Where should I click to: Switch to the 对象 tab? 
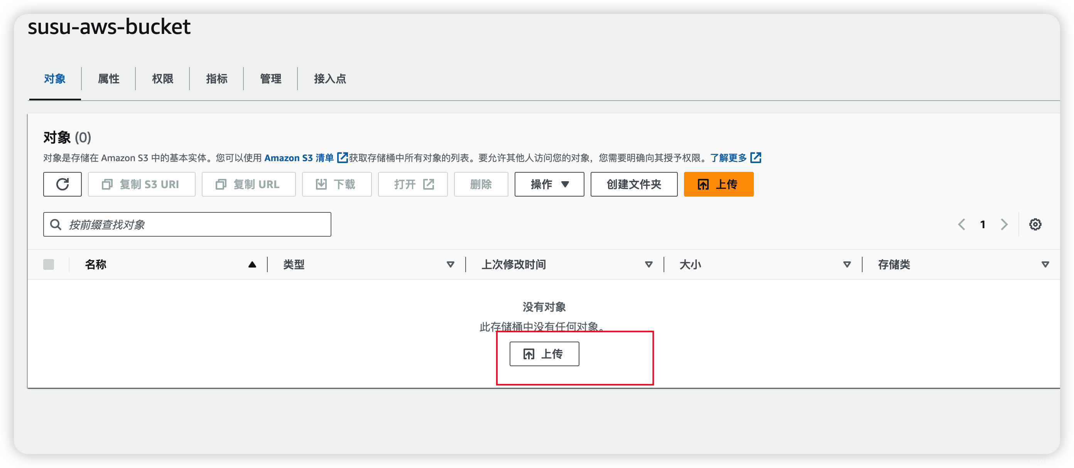coord(55,79)
